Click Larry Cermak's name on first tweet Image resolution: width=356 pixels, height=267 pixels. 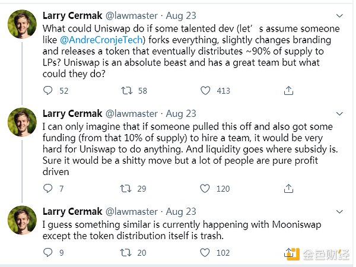(x=71, y=15)
